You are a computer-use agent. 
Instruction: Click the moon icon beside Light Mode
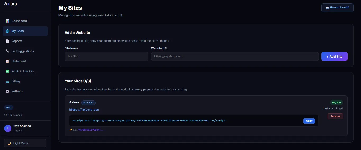tap(9, 143)
